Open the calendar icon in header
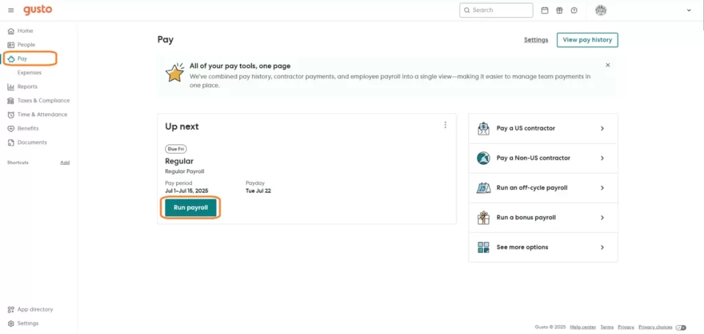This screenshot has width=704, height=334. click(544, 10)
